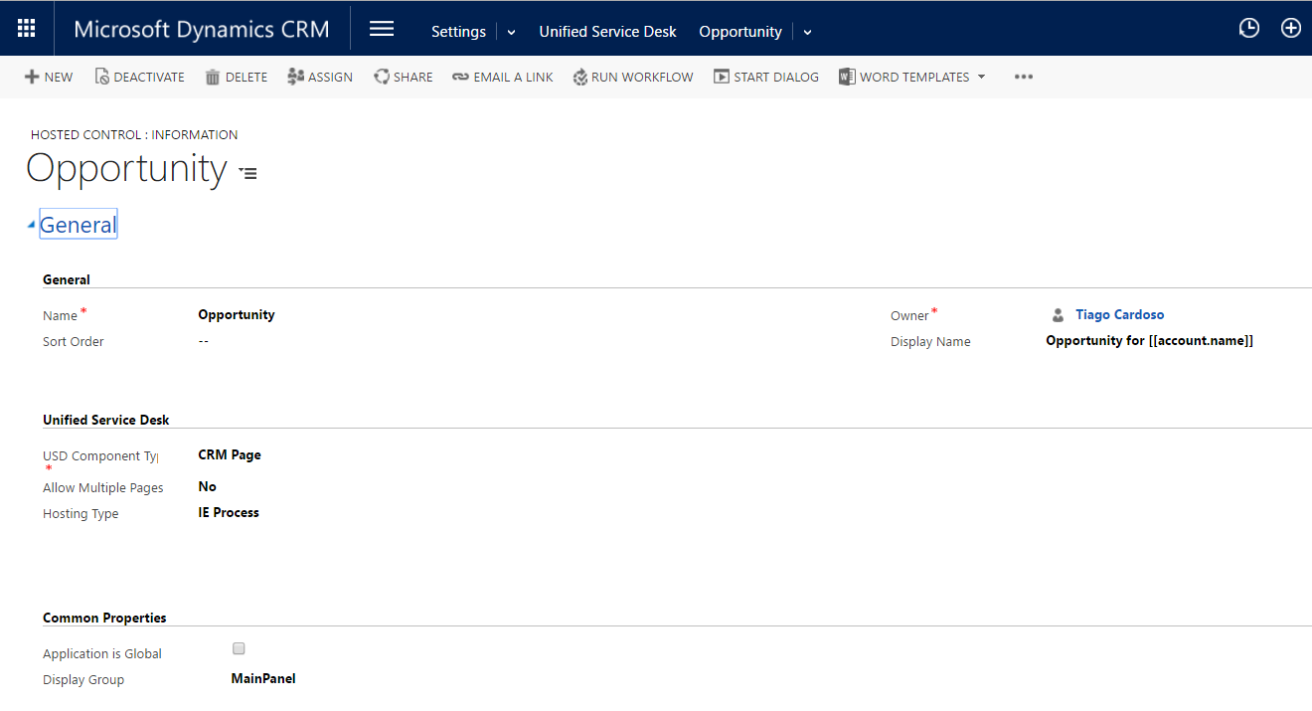1312x711 pixels.
Task: Open the app launcher waffle icon
Action: 27,29
